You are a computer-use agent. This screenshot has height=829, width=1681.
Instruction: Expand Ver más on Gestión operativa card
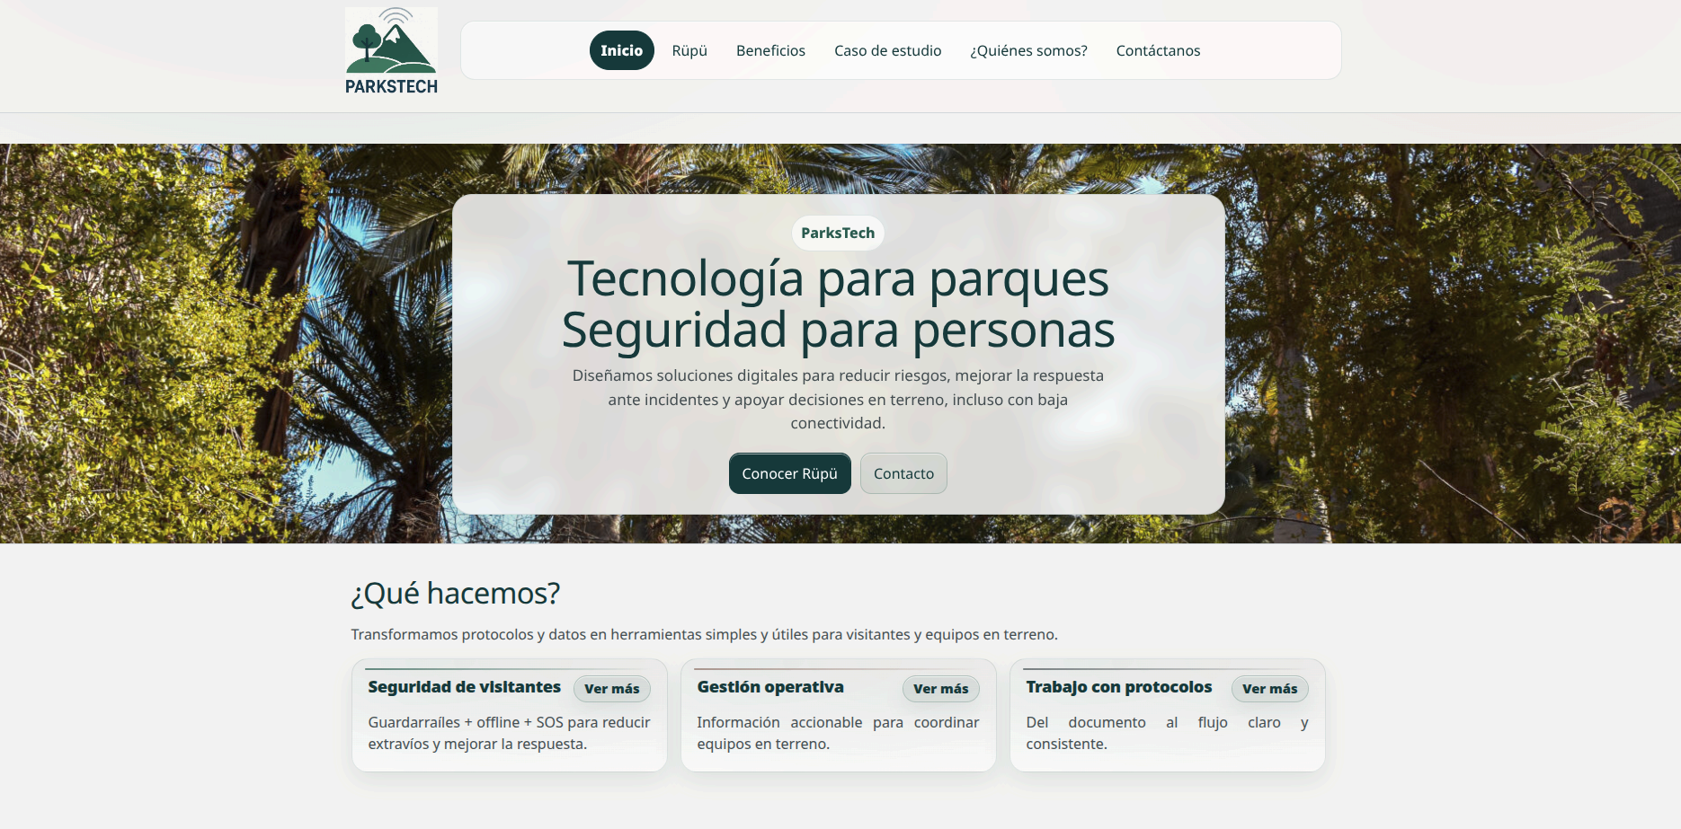tap(940, 689)
